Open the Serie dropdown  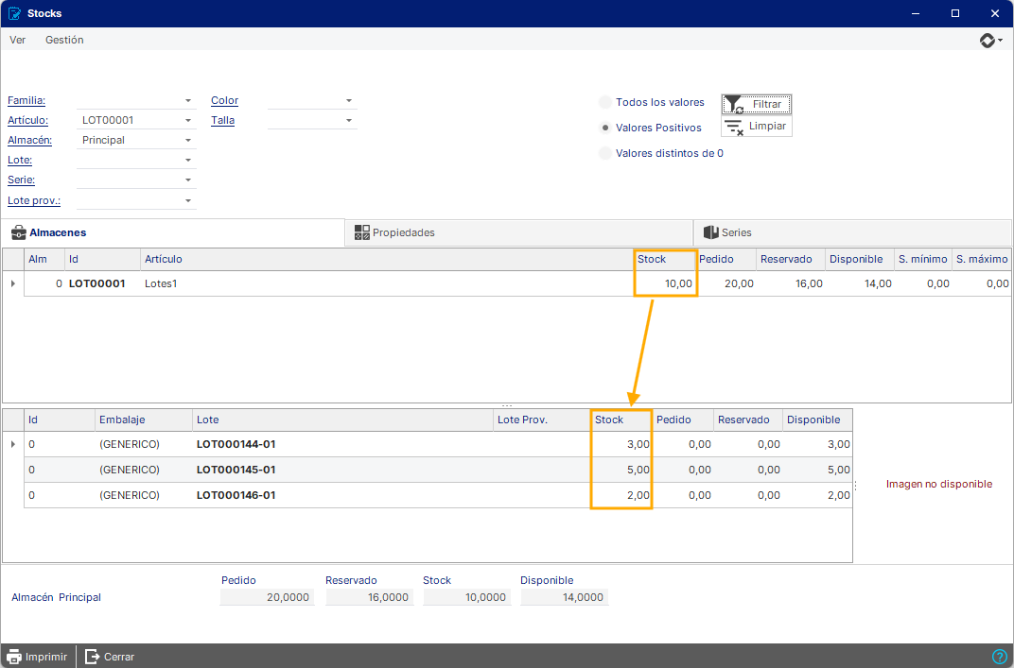[x=188, y=180]
